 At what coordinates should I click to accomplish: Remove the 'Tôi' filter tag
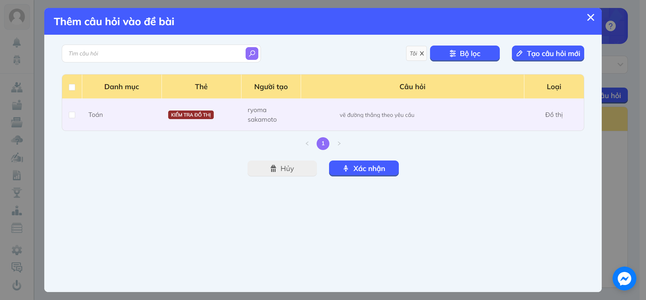point(422,54)
